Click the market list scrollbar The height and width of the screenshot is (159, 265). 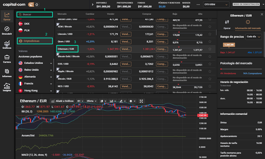click(216, 32)
